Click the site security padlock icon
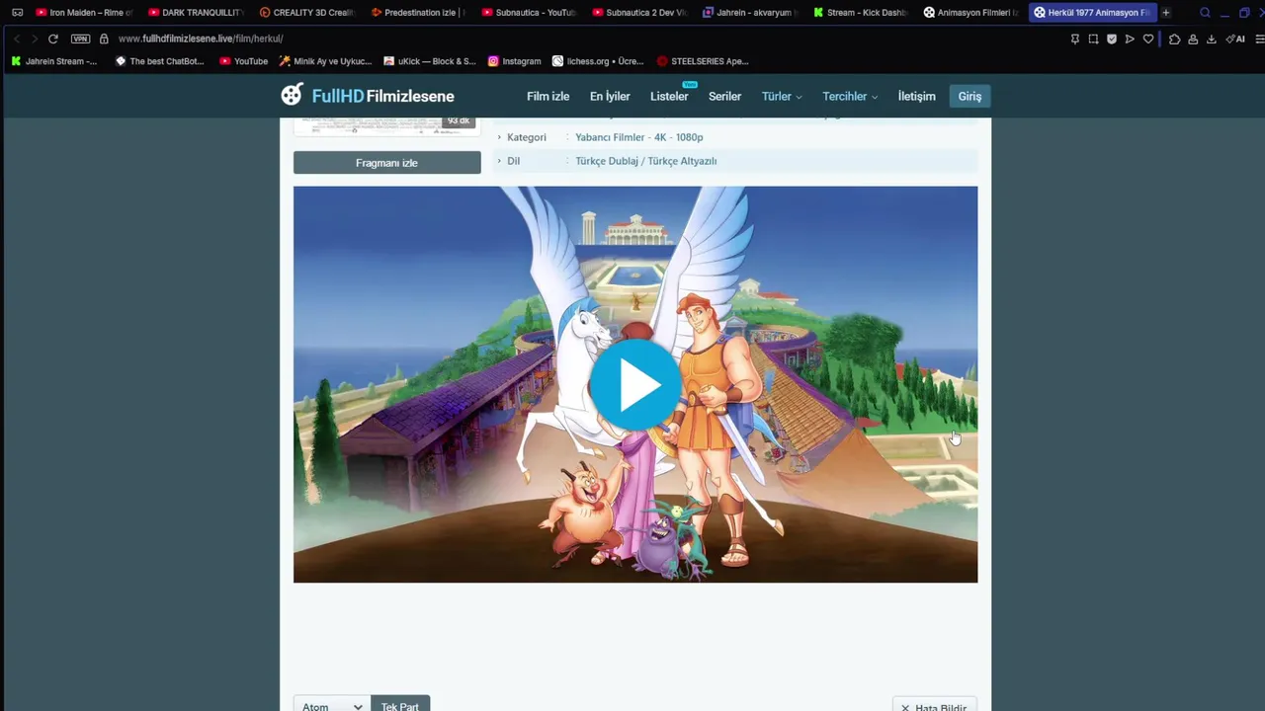1265x711 pixels. pyautogui.click(x=104, y=39)
